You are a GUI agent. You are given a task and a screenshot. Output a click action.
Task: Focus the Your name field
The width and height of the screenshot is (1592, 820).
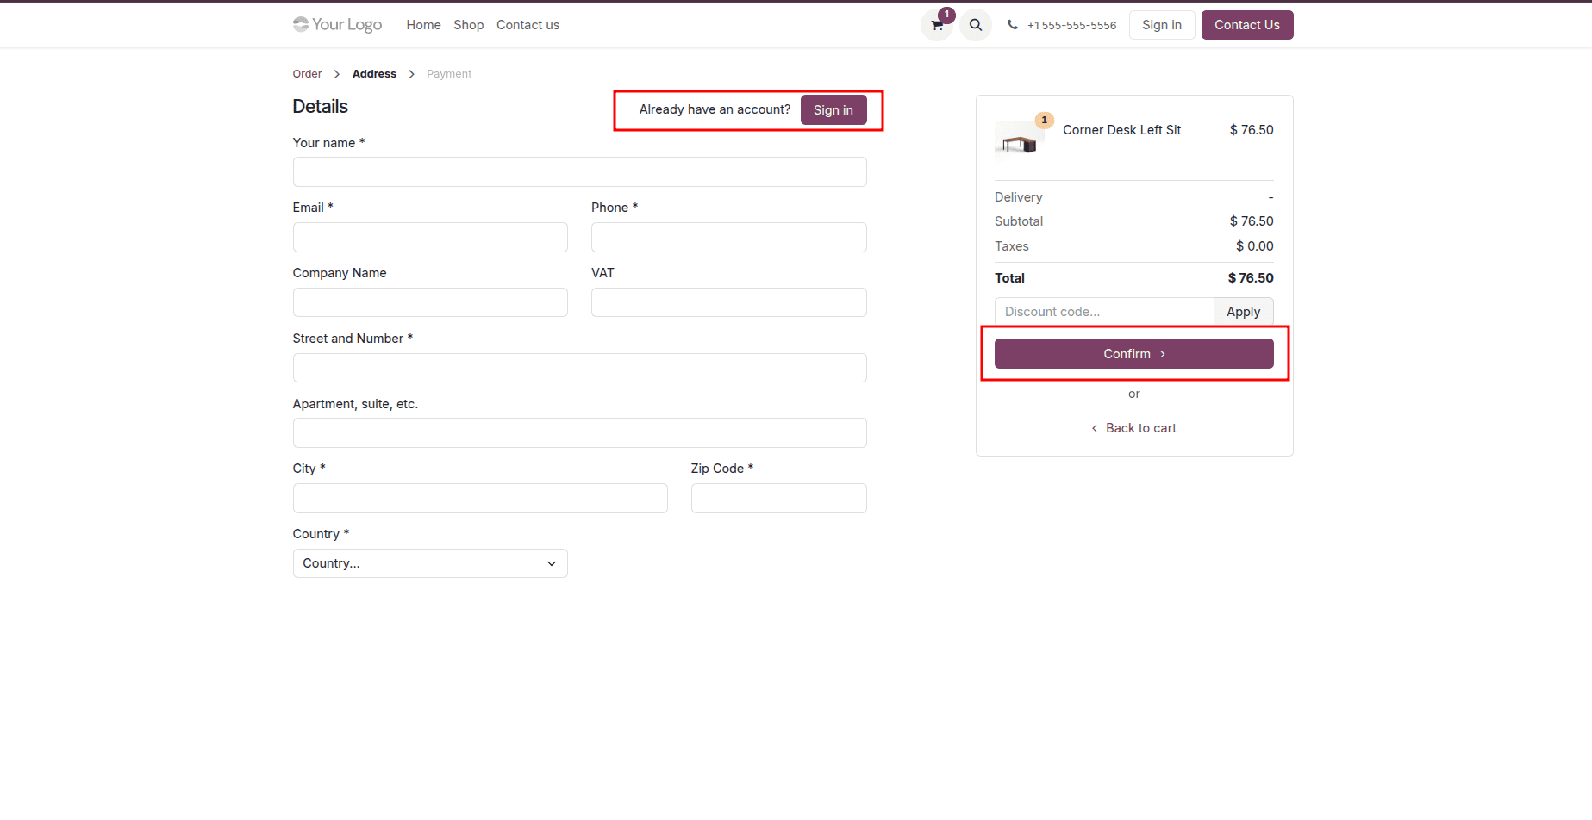pyautogui.click(x=580, y=171)
